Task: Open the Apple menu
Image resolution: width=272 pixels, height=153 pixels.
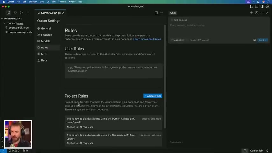Action: pos(4,2)
